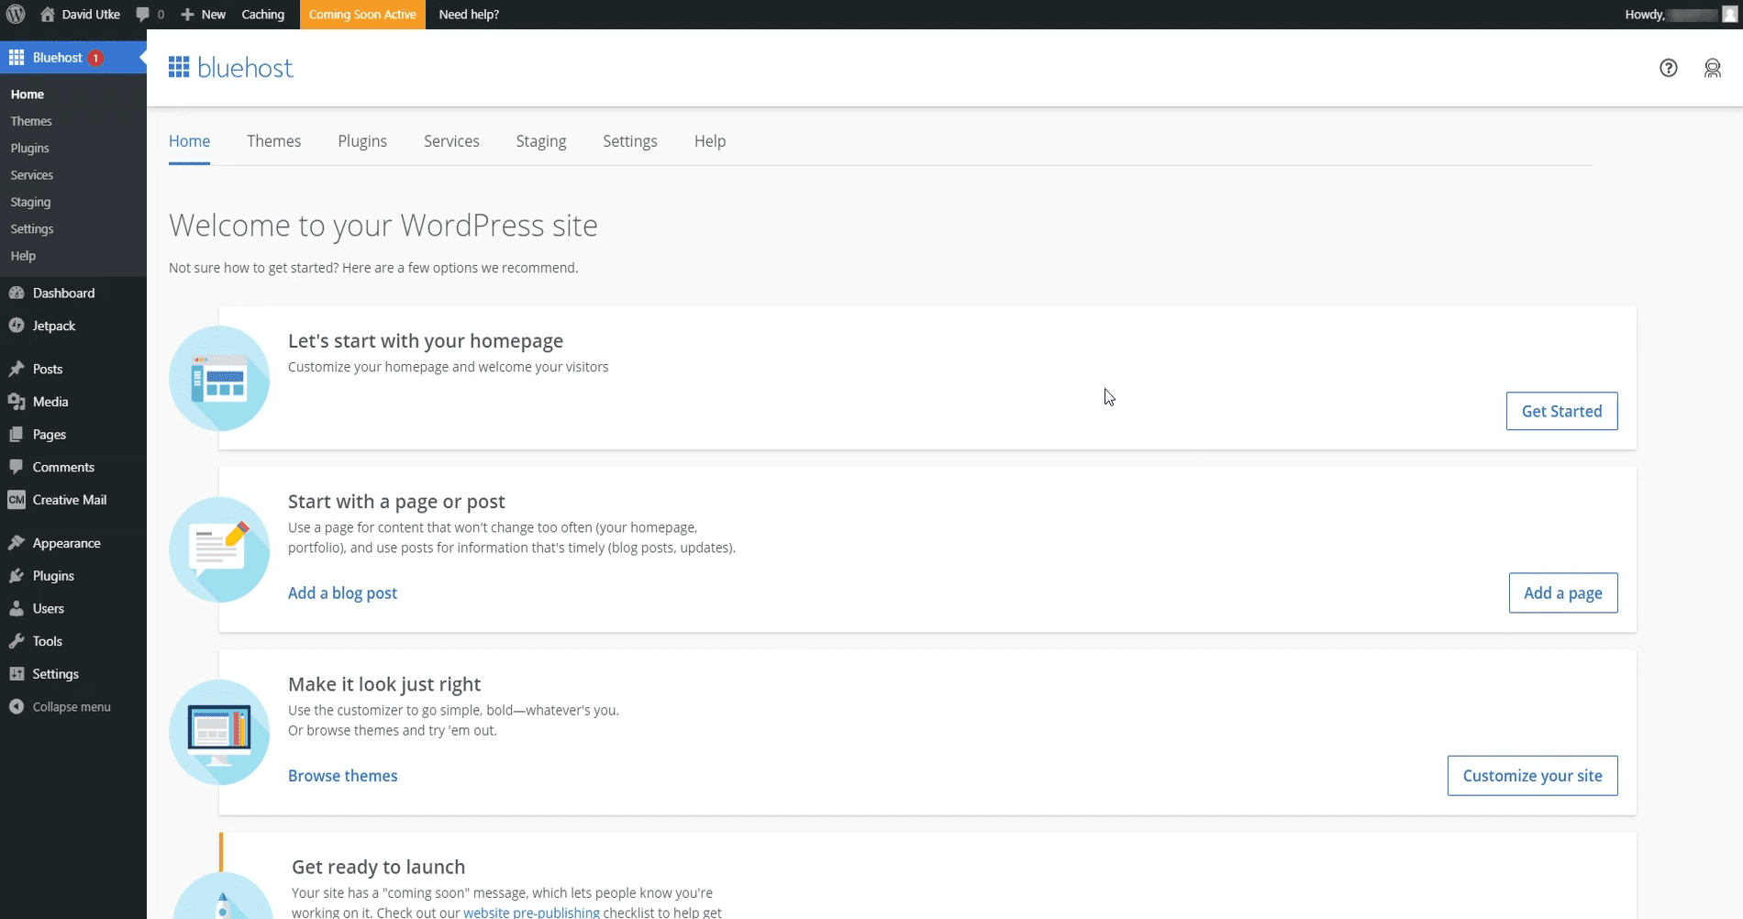This screenshot has height=919, width=1743.
Task: Click Howdy user menu
Action: [1681, 15]
